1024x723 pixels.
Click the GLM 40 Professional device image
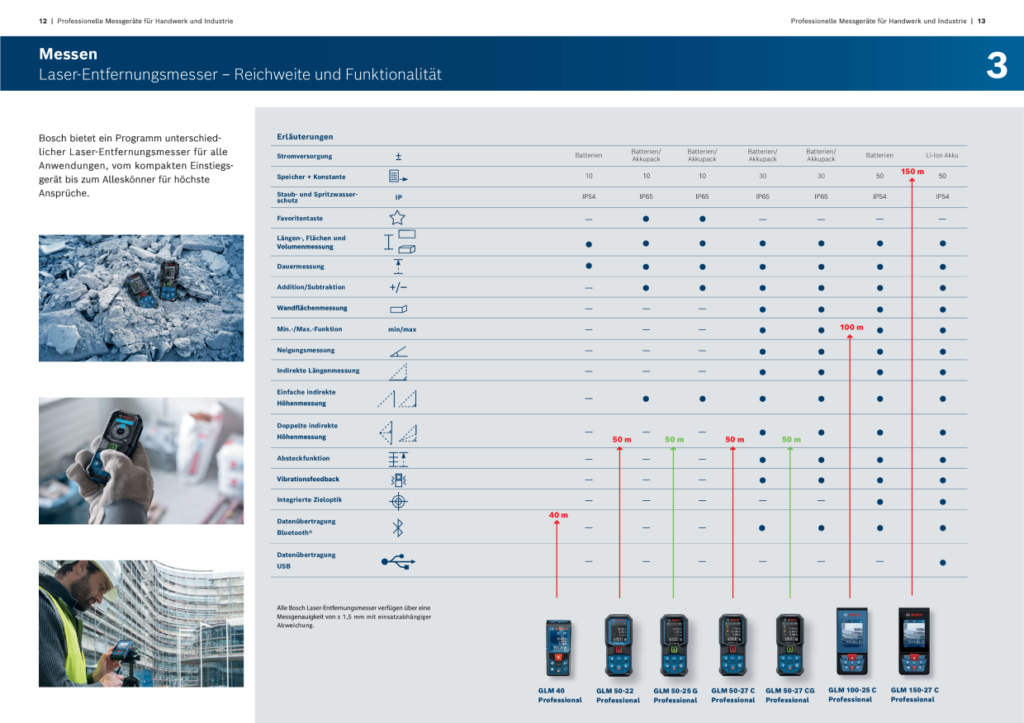(558, 646)
